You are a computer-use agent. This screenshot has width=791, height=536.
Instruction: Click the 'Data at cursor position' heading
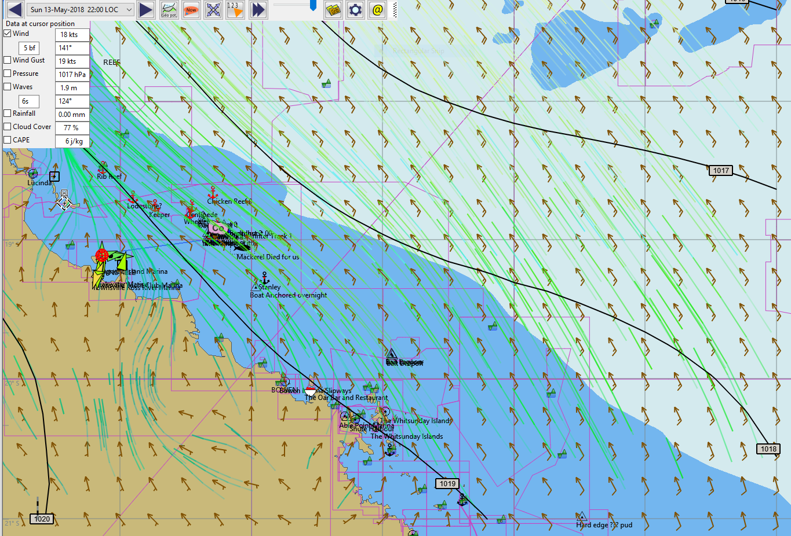(x=41, y=24)
